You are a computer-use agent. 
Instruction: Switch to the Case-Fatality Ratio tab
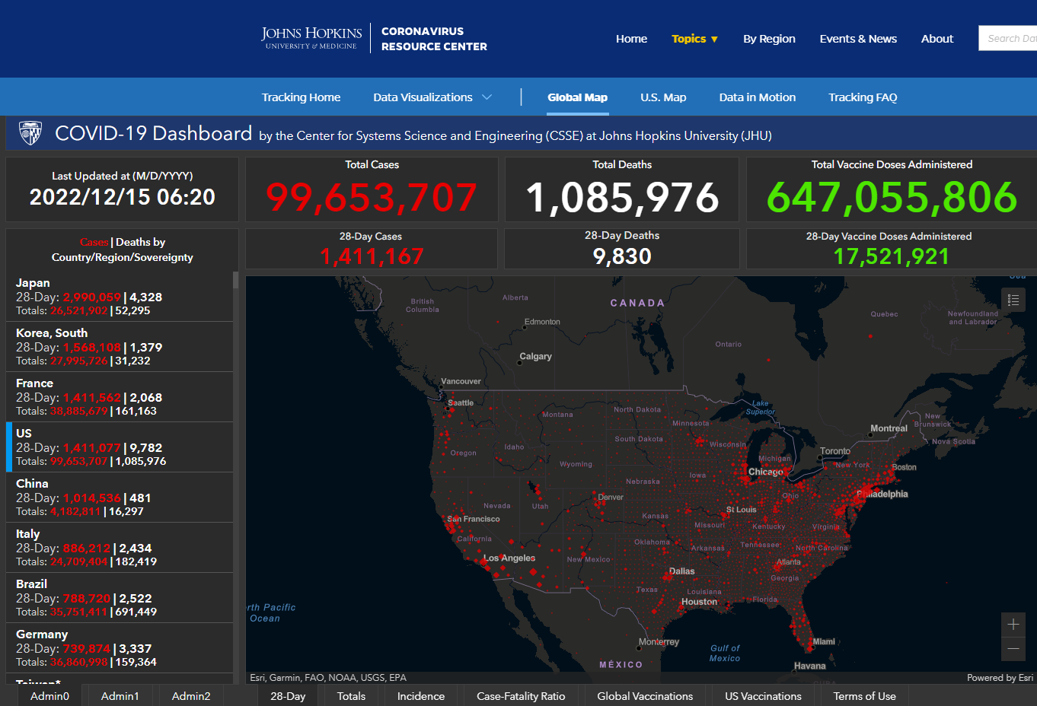pos(521,696)
